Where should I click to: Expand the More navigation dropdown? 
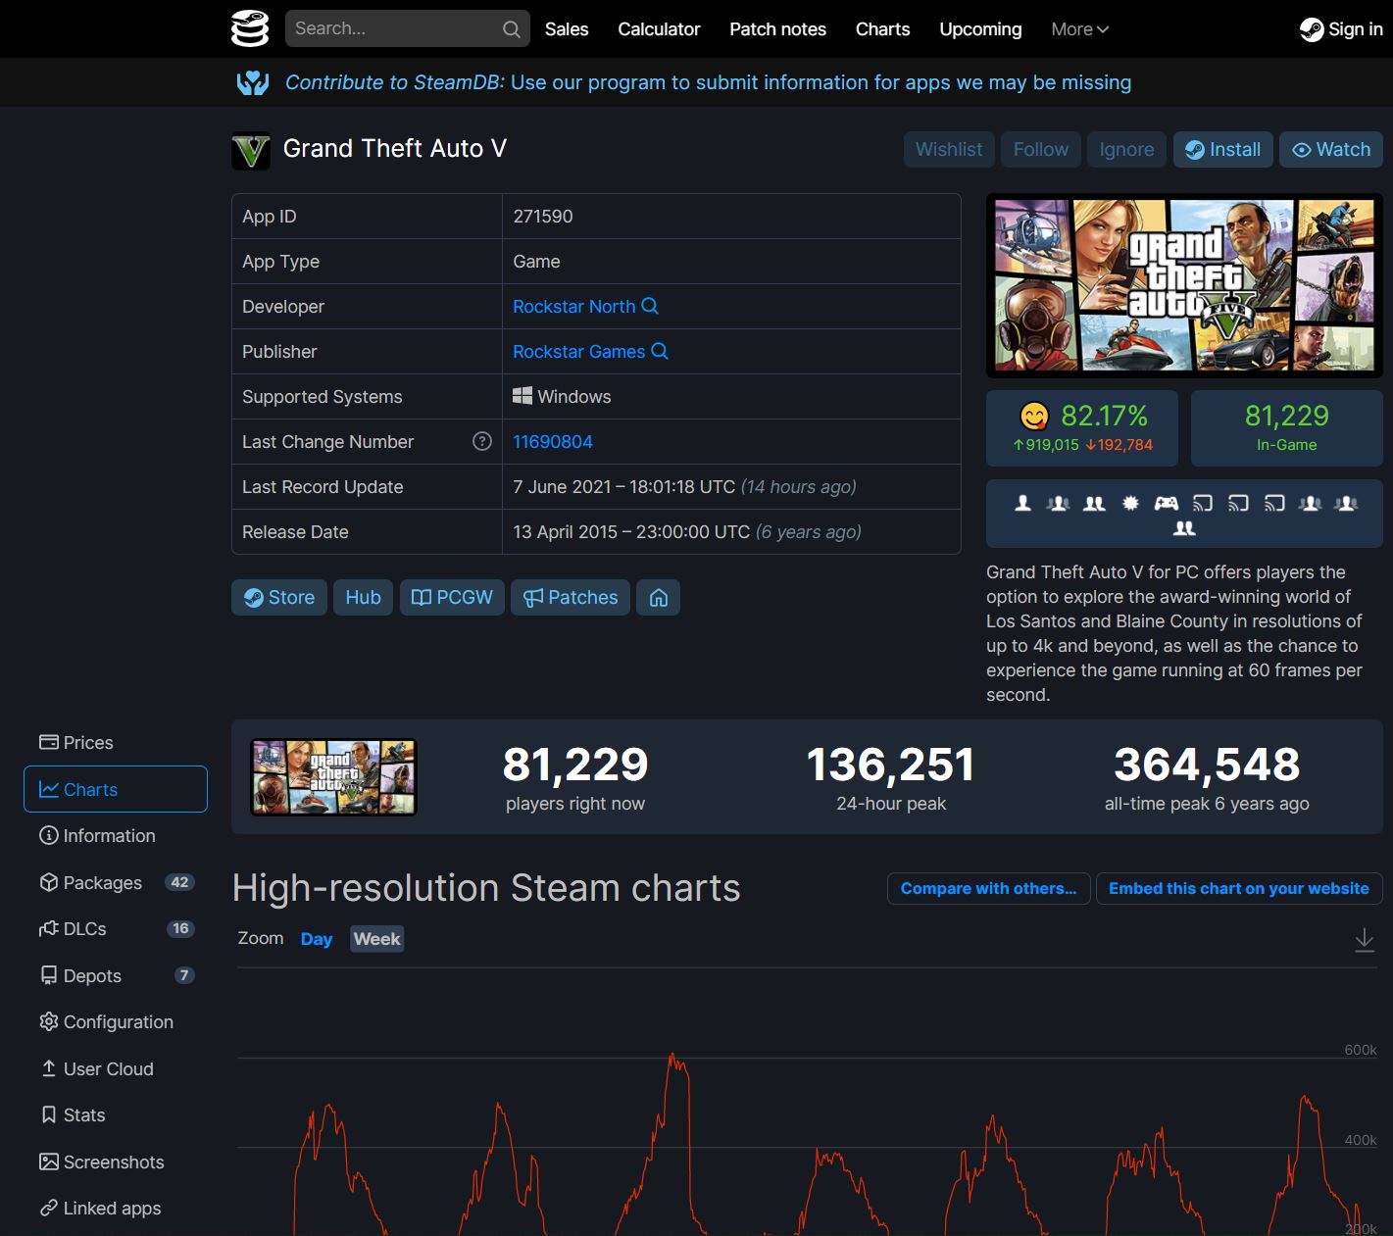coord(1079,29)
